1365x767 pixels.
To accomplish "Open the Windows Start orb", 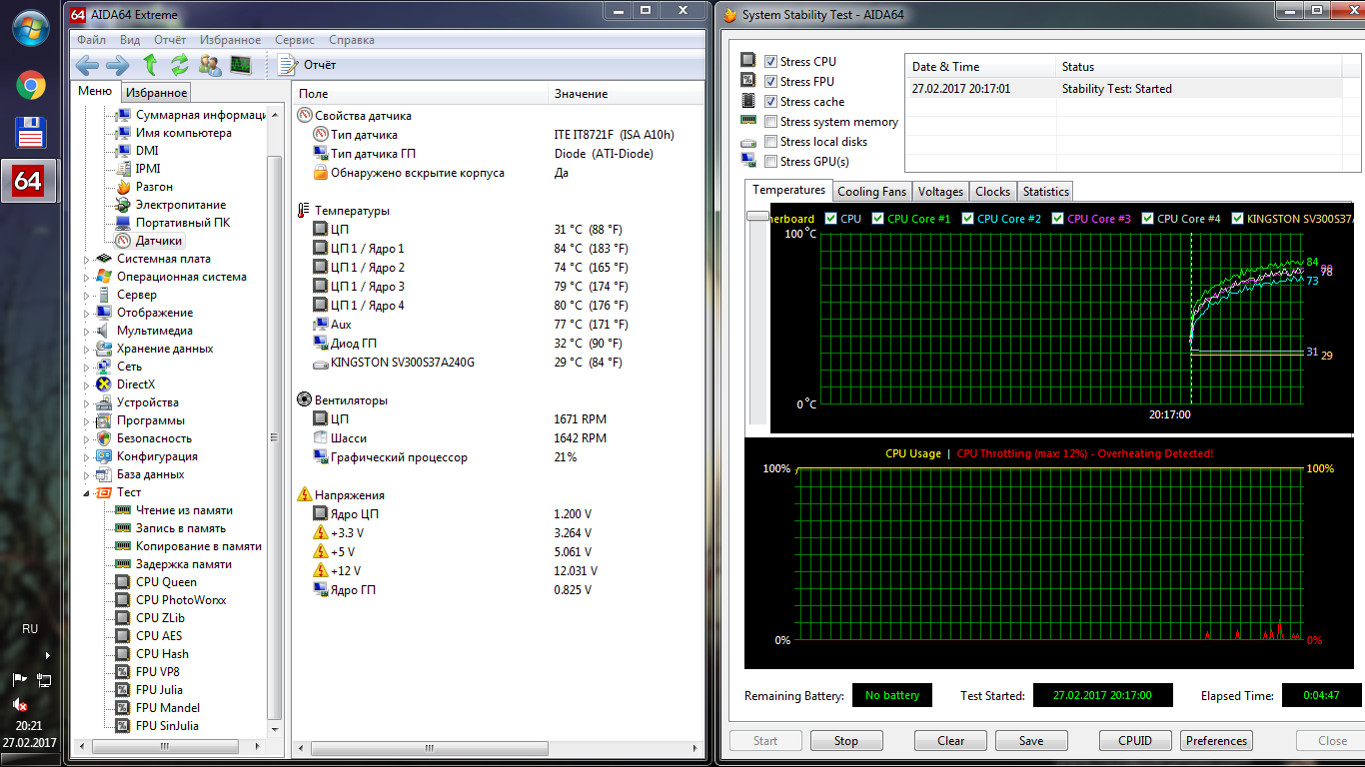I will [31, 27].
